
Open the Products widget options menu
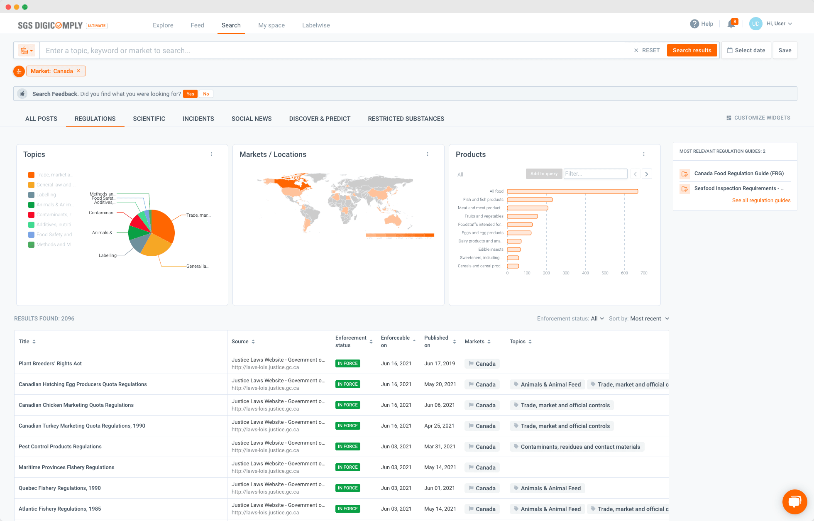[644, 154]
